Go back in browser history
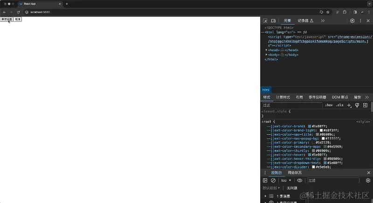Image resolution: width=373 pixels, height=203 pixels. pyautogui.click(x=4, y=12)
